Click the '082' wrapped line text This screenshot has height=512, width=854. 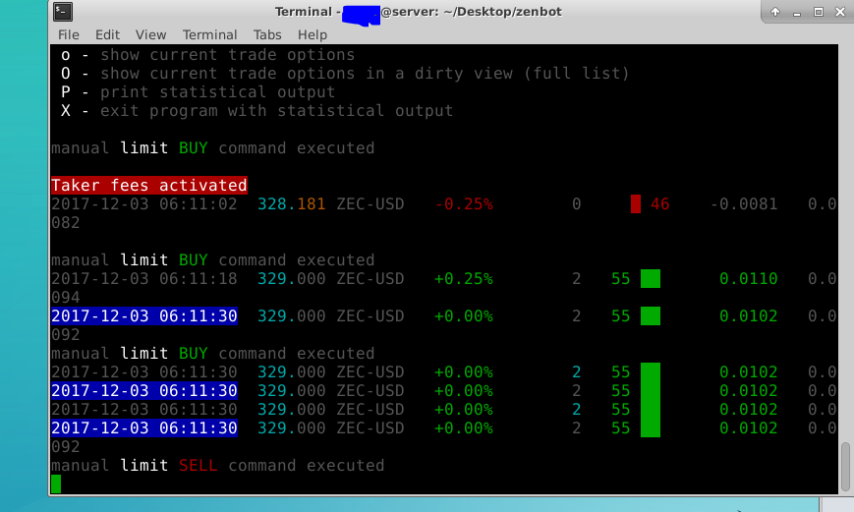(x=66, y=223)
